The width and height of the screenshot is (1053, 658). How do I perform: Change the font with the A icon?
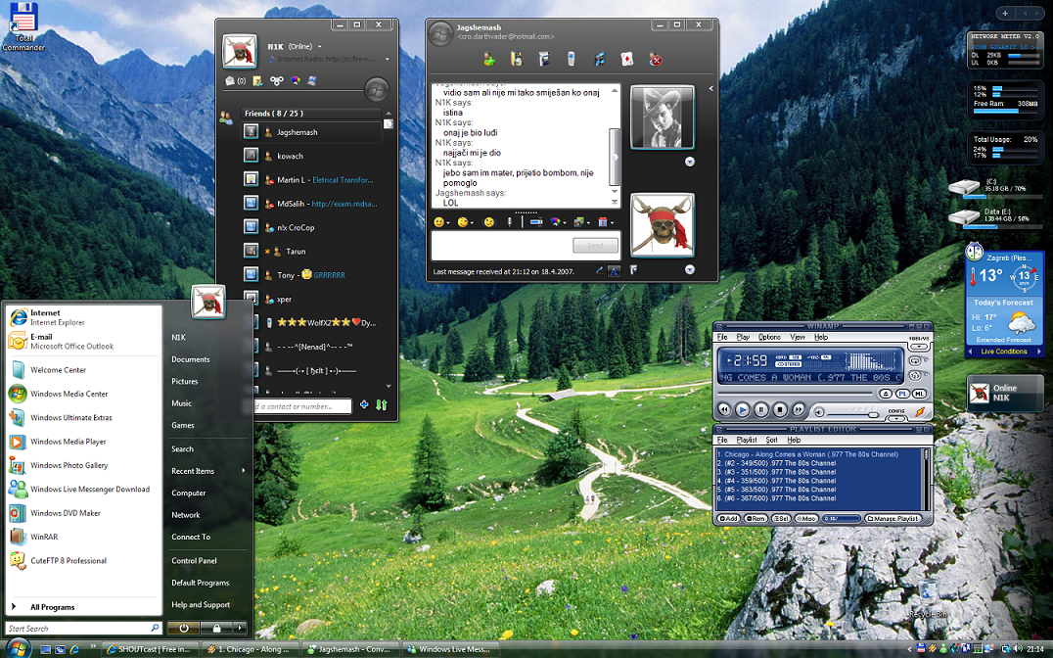(x=614, y=271)
